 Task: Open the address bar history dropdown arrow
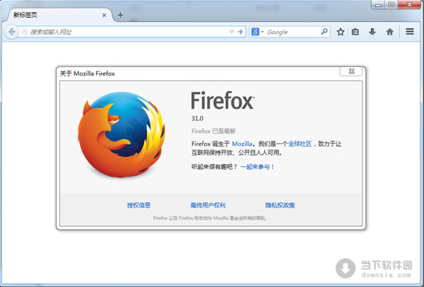pyautogui.click(x=232, y=32)
